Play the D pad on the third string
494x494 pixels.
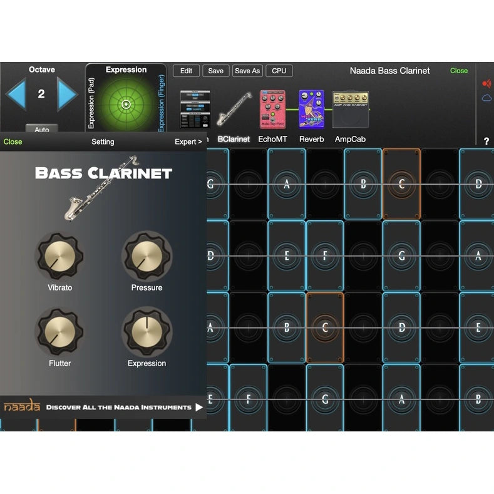(401, 327)
